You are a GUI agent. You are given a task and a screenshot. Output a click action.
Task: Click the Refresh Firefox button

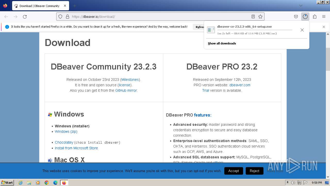(x=199, y=27)
